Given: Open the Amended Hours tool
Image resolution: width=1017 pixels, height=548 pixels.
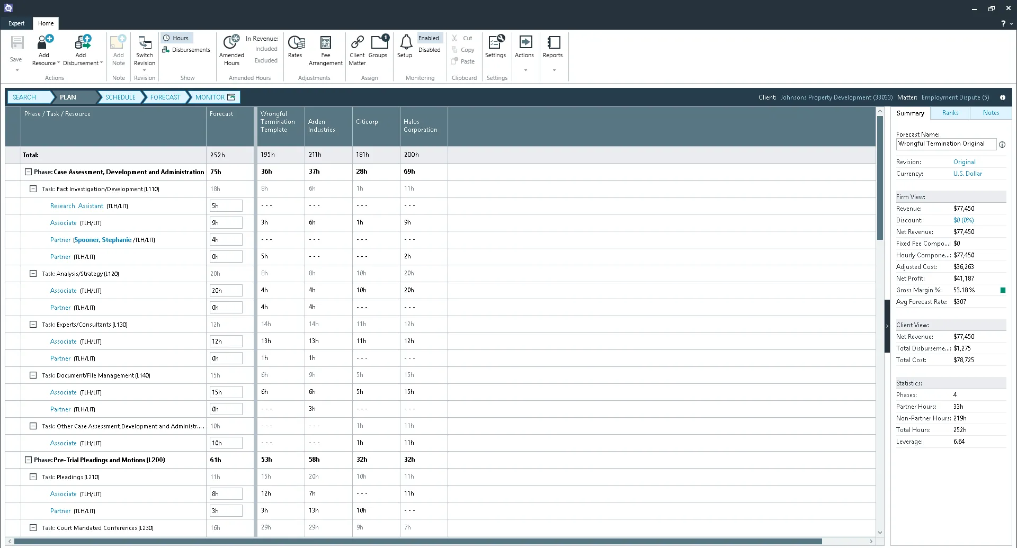Looking at the screenshot, I should pyautogui.click(x=231, y=42).
